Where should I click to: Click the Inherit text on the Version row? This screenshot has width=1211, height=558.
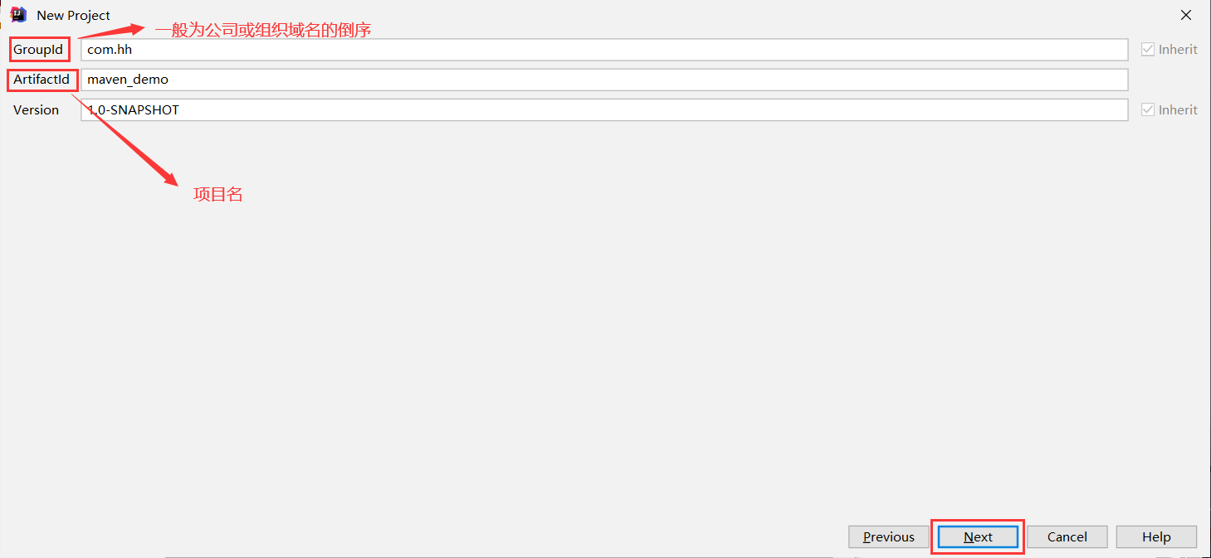[1178, 110]
